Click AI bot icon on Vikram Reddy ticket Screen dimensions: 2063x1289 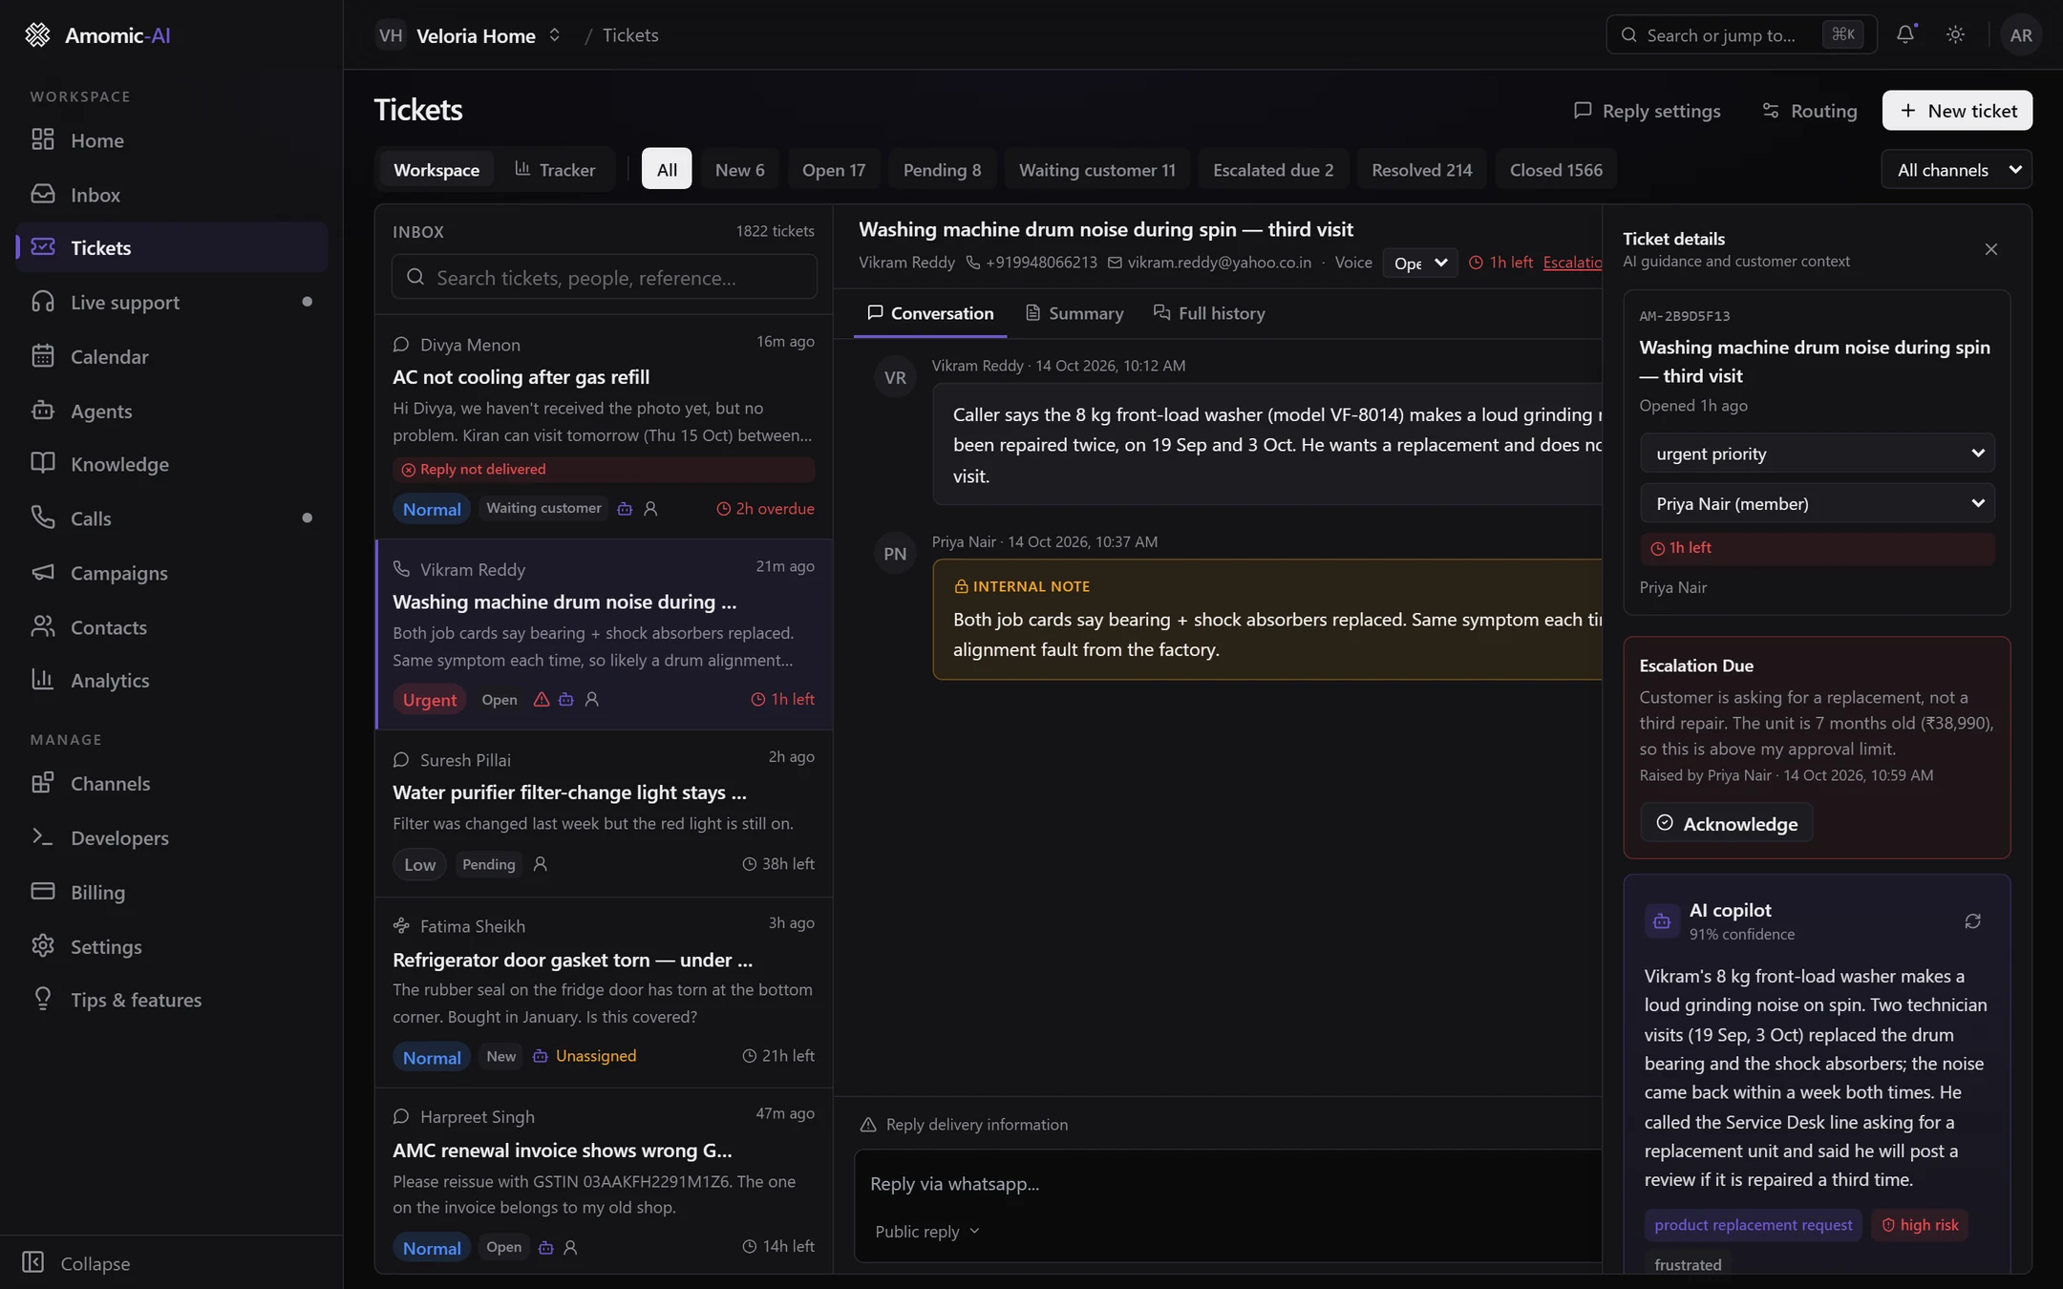(x=566, y=700)
